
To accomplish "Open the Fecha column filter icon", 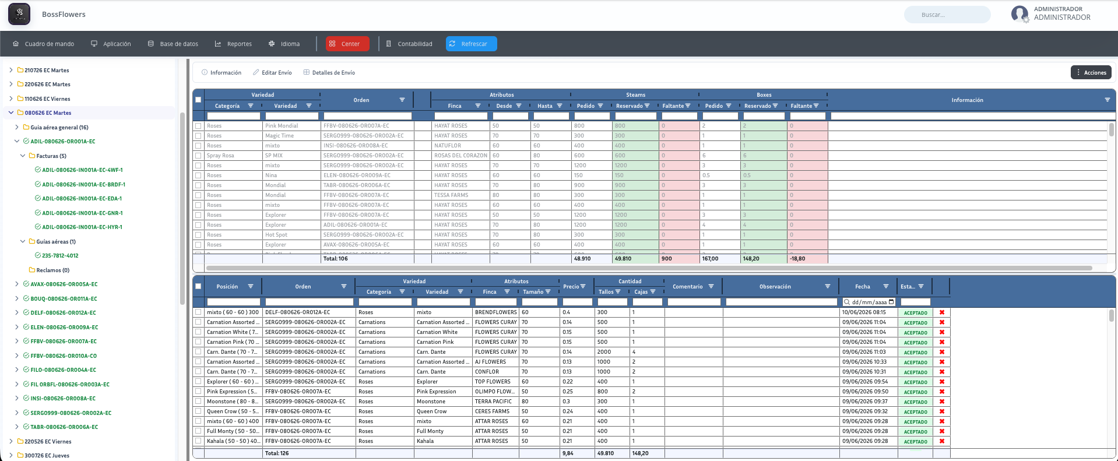I will click(886, 286).
